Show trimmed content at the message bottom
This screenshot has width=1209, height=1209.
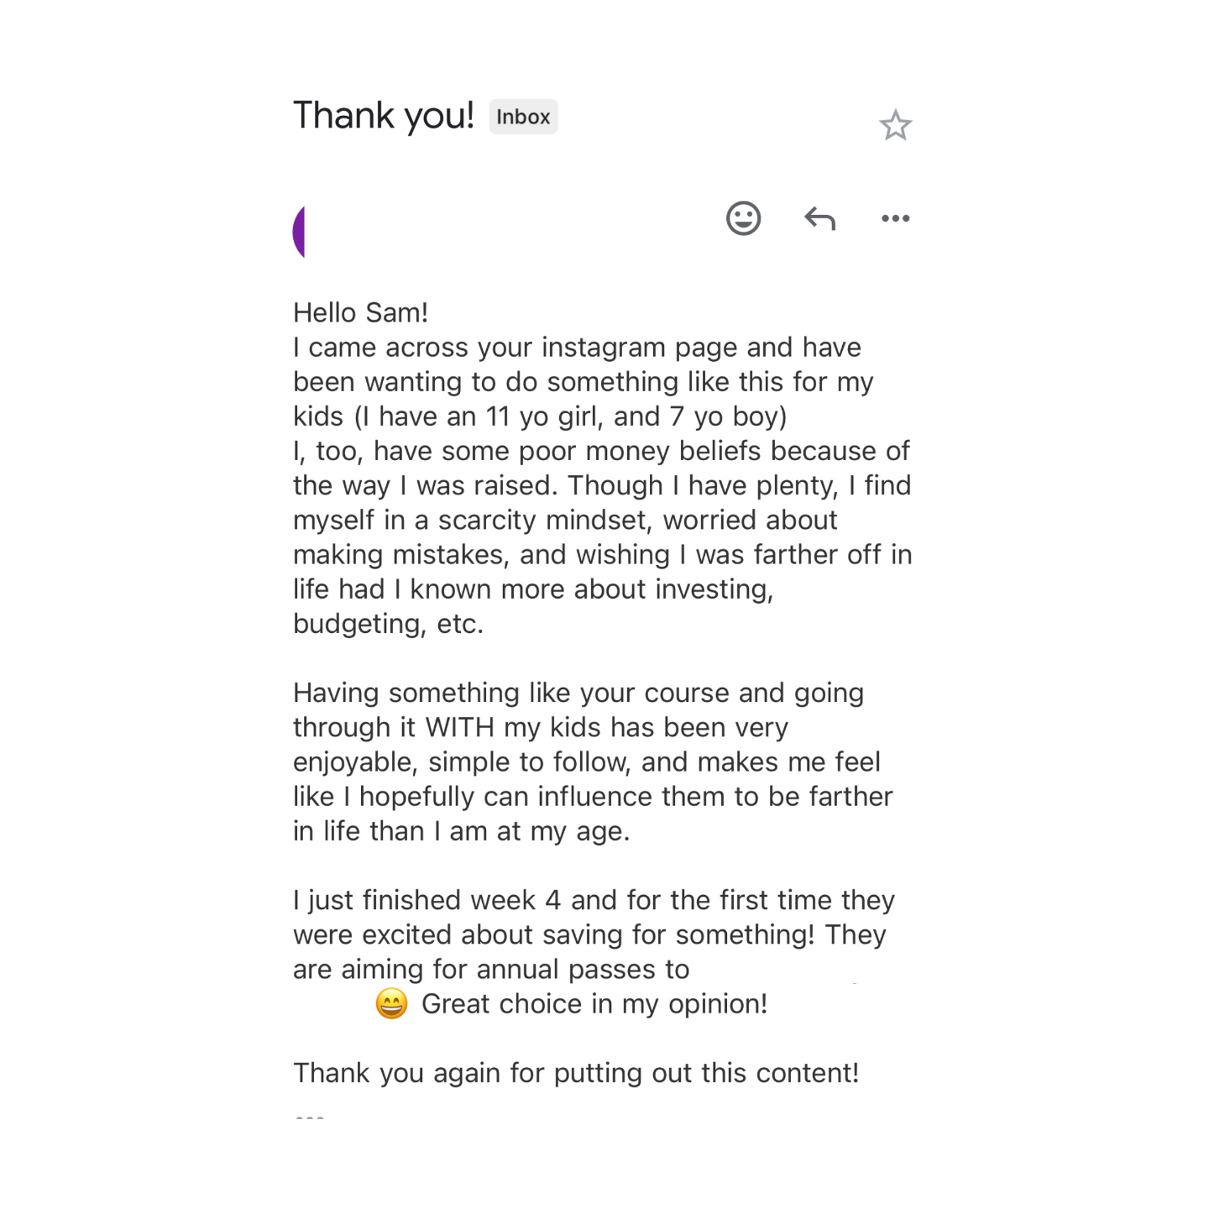(x=310, y=1117)
